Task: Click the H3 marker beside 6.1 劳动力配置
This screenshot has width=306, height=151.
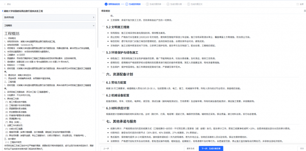Action: (x=103, y=82)
